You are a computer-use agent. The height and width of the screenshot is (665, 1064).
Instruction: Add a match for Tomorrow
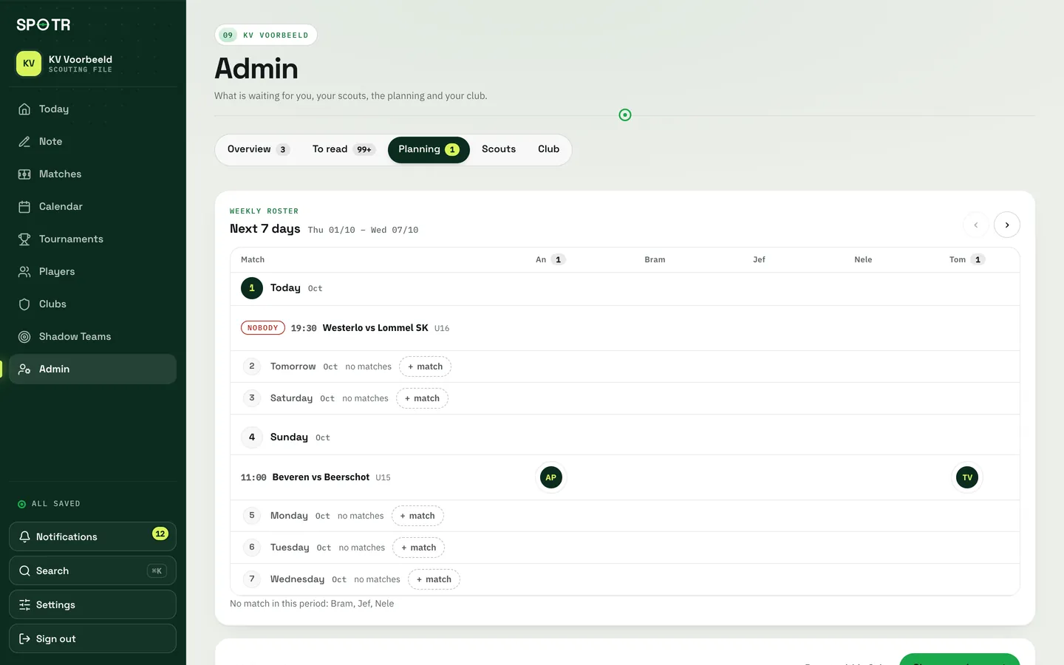click(426, 366)
